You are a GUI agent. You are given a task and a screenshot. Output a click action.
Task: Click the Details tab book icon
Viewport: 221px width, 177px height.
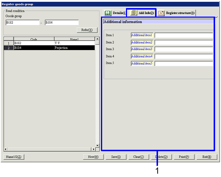pyautogui.click(x=108, y=13)
